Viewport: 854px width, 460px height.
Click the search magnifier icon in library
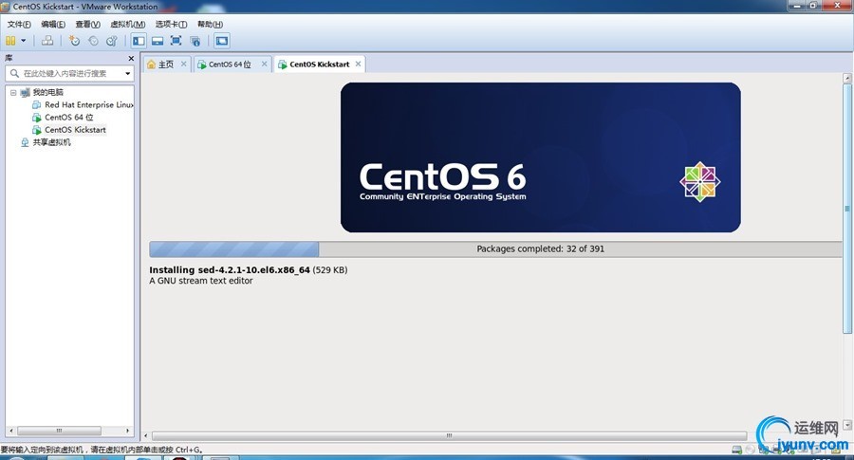click(x=14, y=73)
